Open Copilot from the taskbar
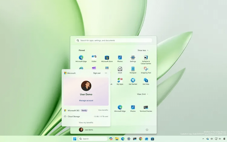227x142 pixels. (x=111, y=139)
